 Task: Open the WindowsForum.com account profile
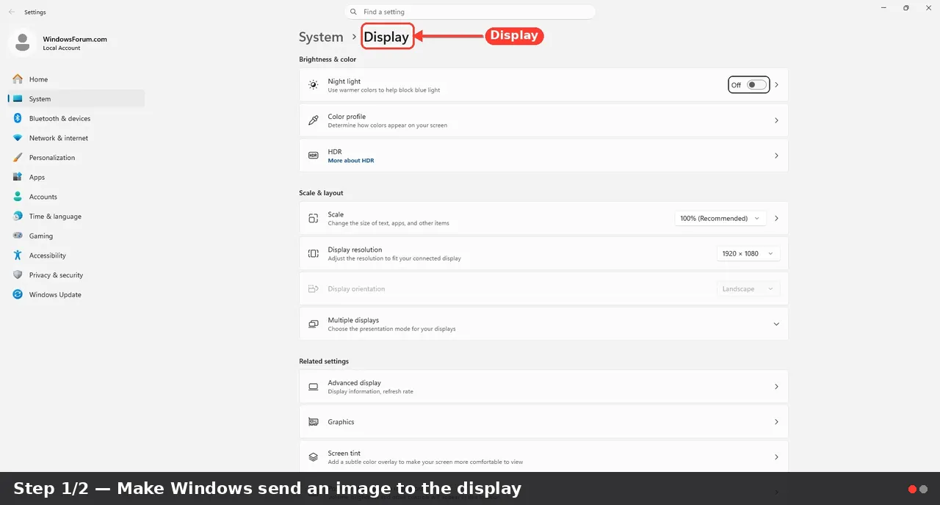(59, 43)
